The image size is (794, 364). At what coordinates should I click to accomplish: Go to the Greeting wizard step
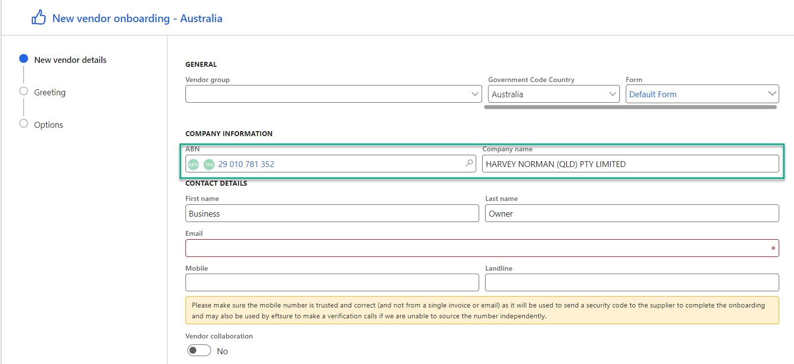pos(49,92)
